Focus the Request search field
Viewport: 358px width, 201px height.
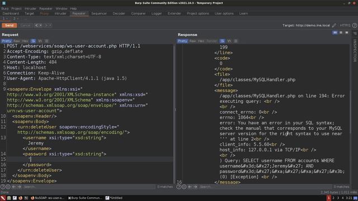tap(89, 187)
